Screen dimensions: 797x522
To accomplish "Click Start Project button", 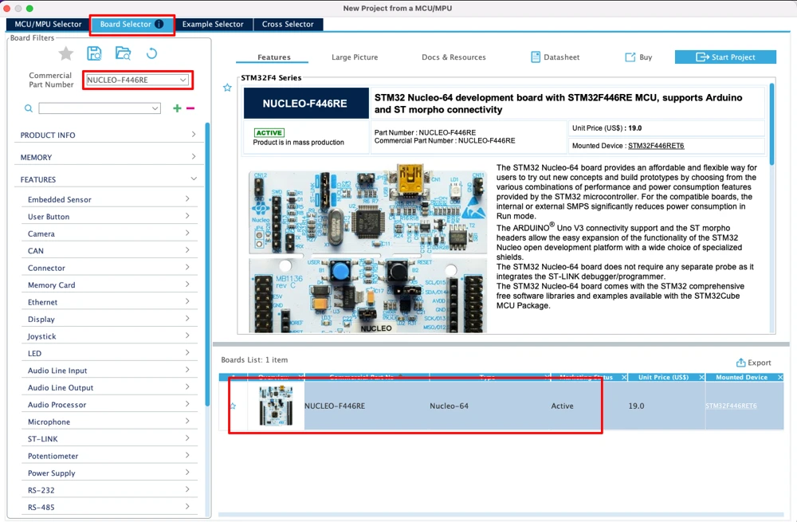I will [x=725, y=57].
